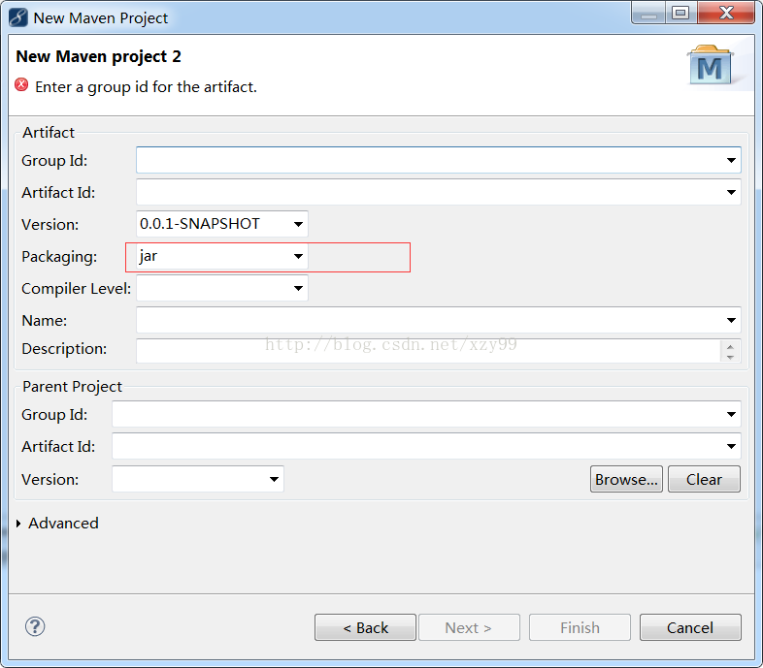Click the Description scroll down arrow
This screenshot has height=668, width=763.
tap(730, 357)
